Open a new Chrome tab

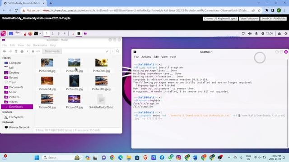(51, 3)
